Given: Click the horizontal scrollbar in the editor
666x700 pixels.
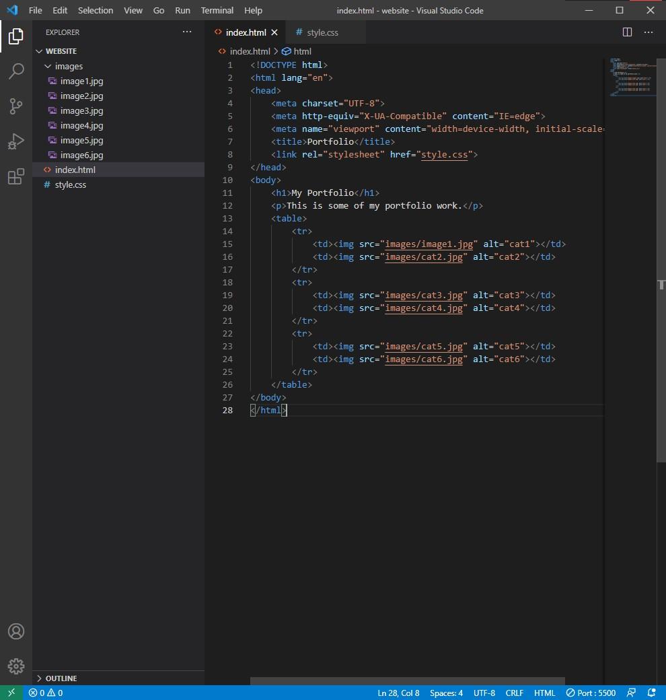Looking at the screenshot, I should point(407,681).
